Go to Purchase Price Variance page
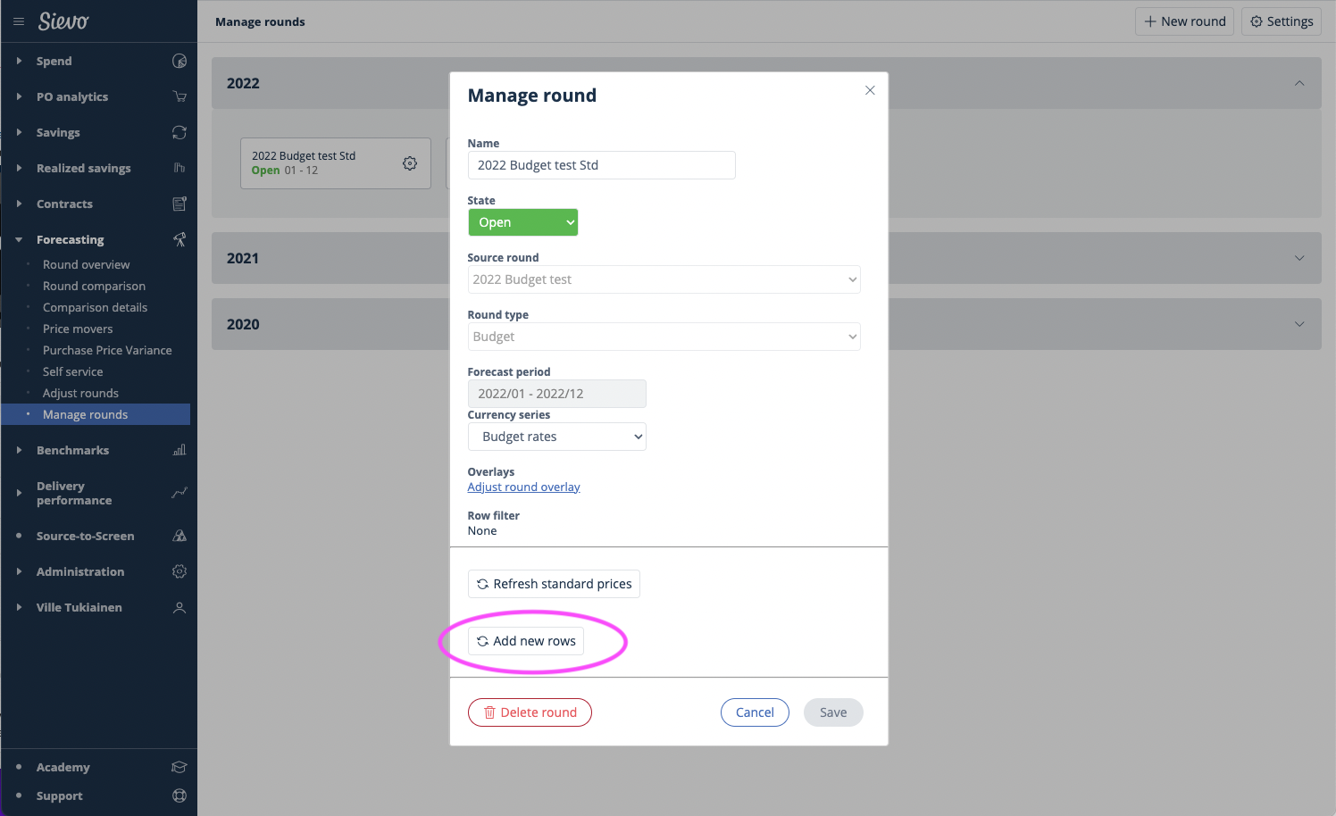 [x=107, y=350]
